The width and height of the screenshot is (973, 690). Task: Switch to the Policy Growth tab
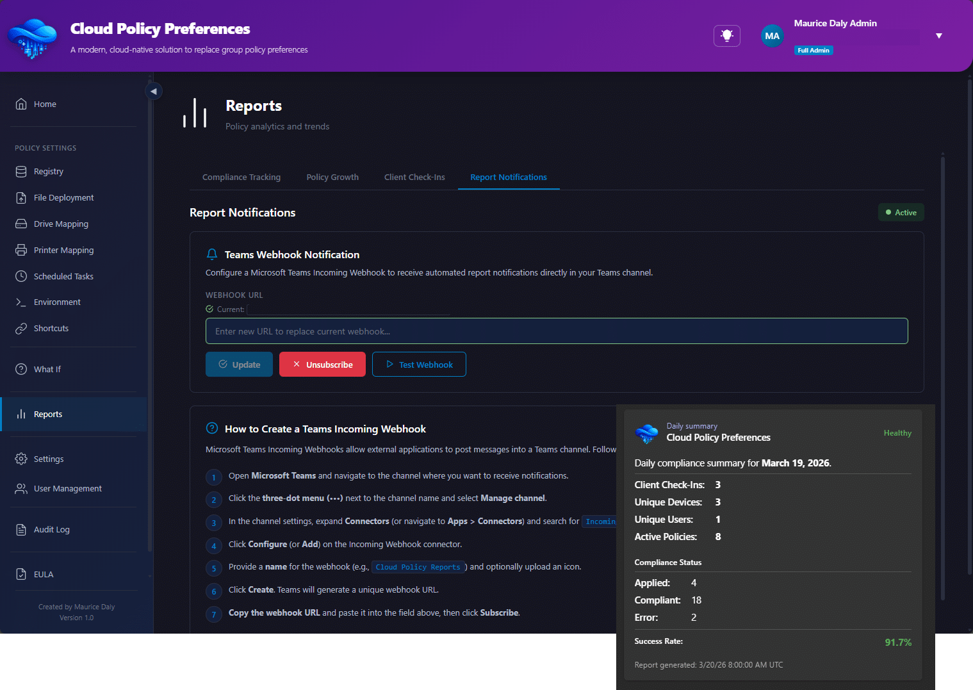pos(332,177)
